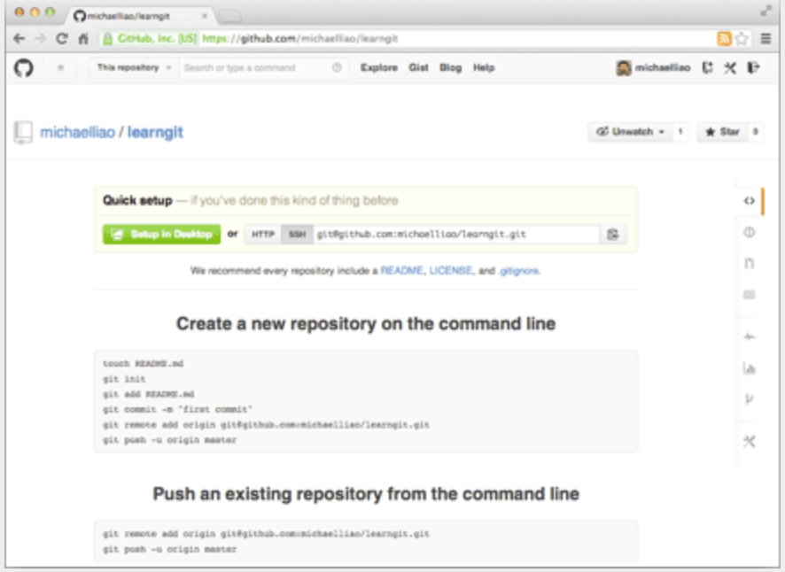Open repository Settings sidebar icon
The height and width of the screenshot is (572, 785).
[x=749, y=441]
